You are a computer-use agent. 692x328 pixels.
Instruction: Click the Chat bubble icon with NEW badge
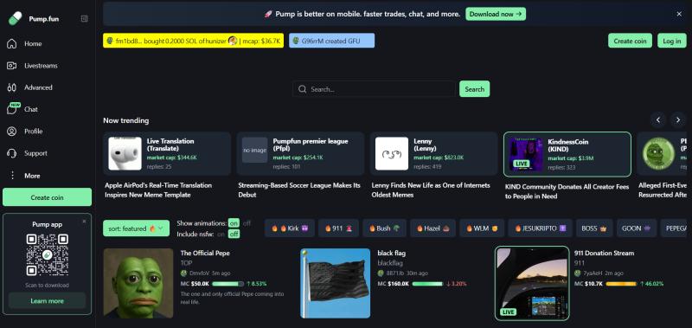(x=12, y=109)
